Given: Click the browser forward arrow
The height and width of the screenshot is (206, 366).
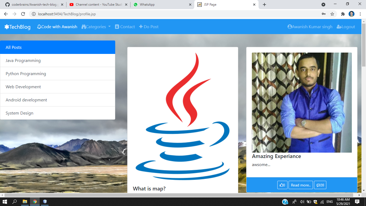Looking at the screenshot, I should coord(14,14).
